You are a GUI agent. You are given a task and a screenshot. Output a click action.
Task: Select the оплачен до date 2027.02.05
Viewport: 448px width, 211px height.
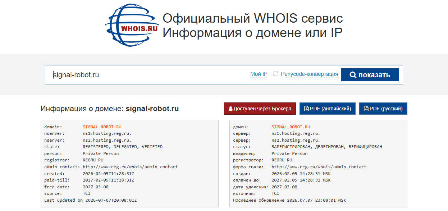click(x=301, y=180)
